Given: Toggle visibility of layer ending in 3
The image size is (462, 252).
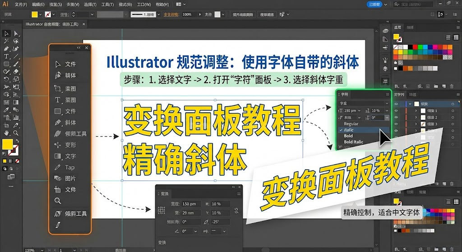Looking at the screenshot, I should (396, 124).
